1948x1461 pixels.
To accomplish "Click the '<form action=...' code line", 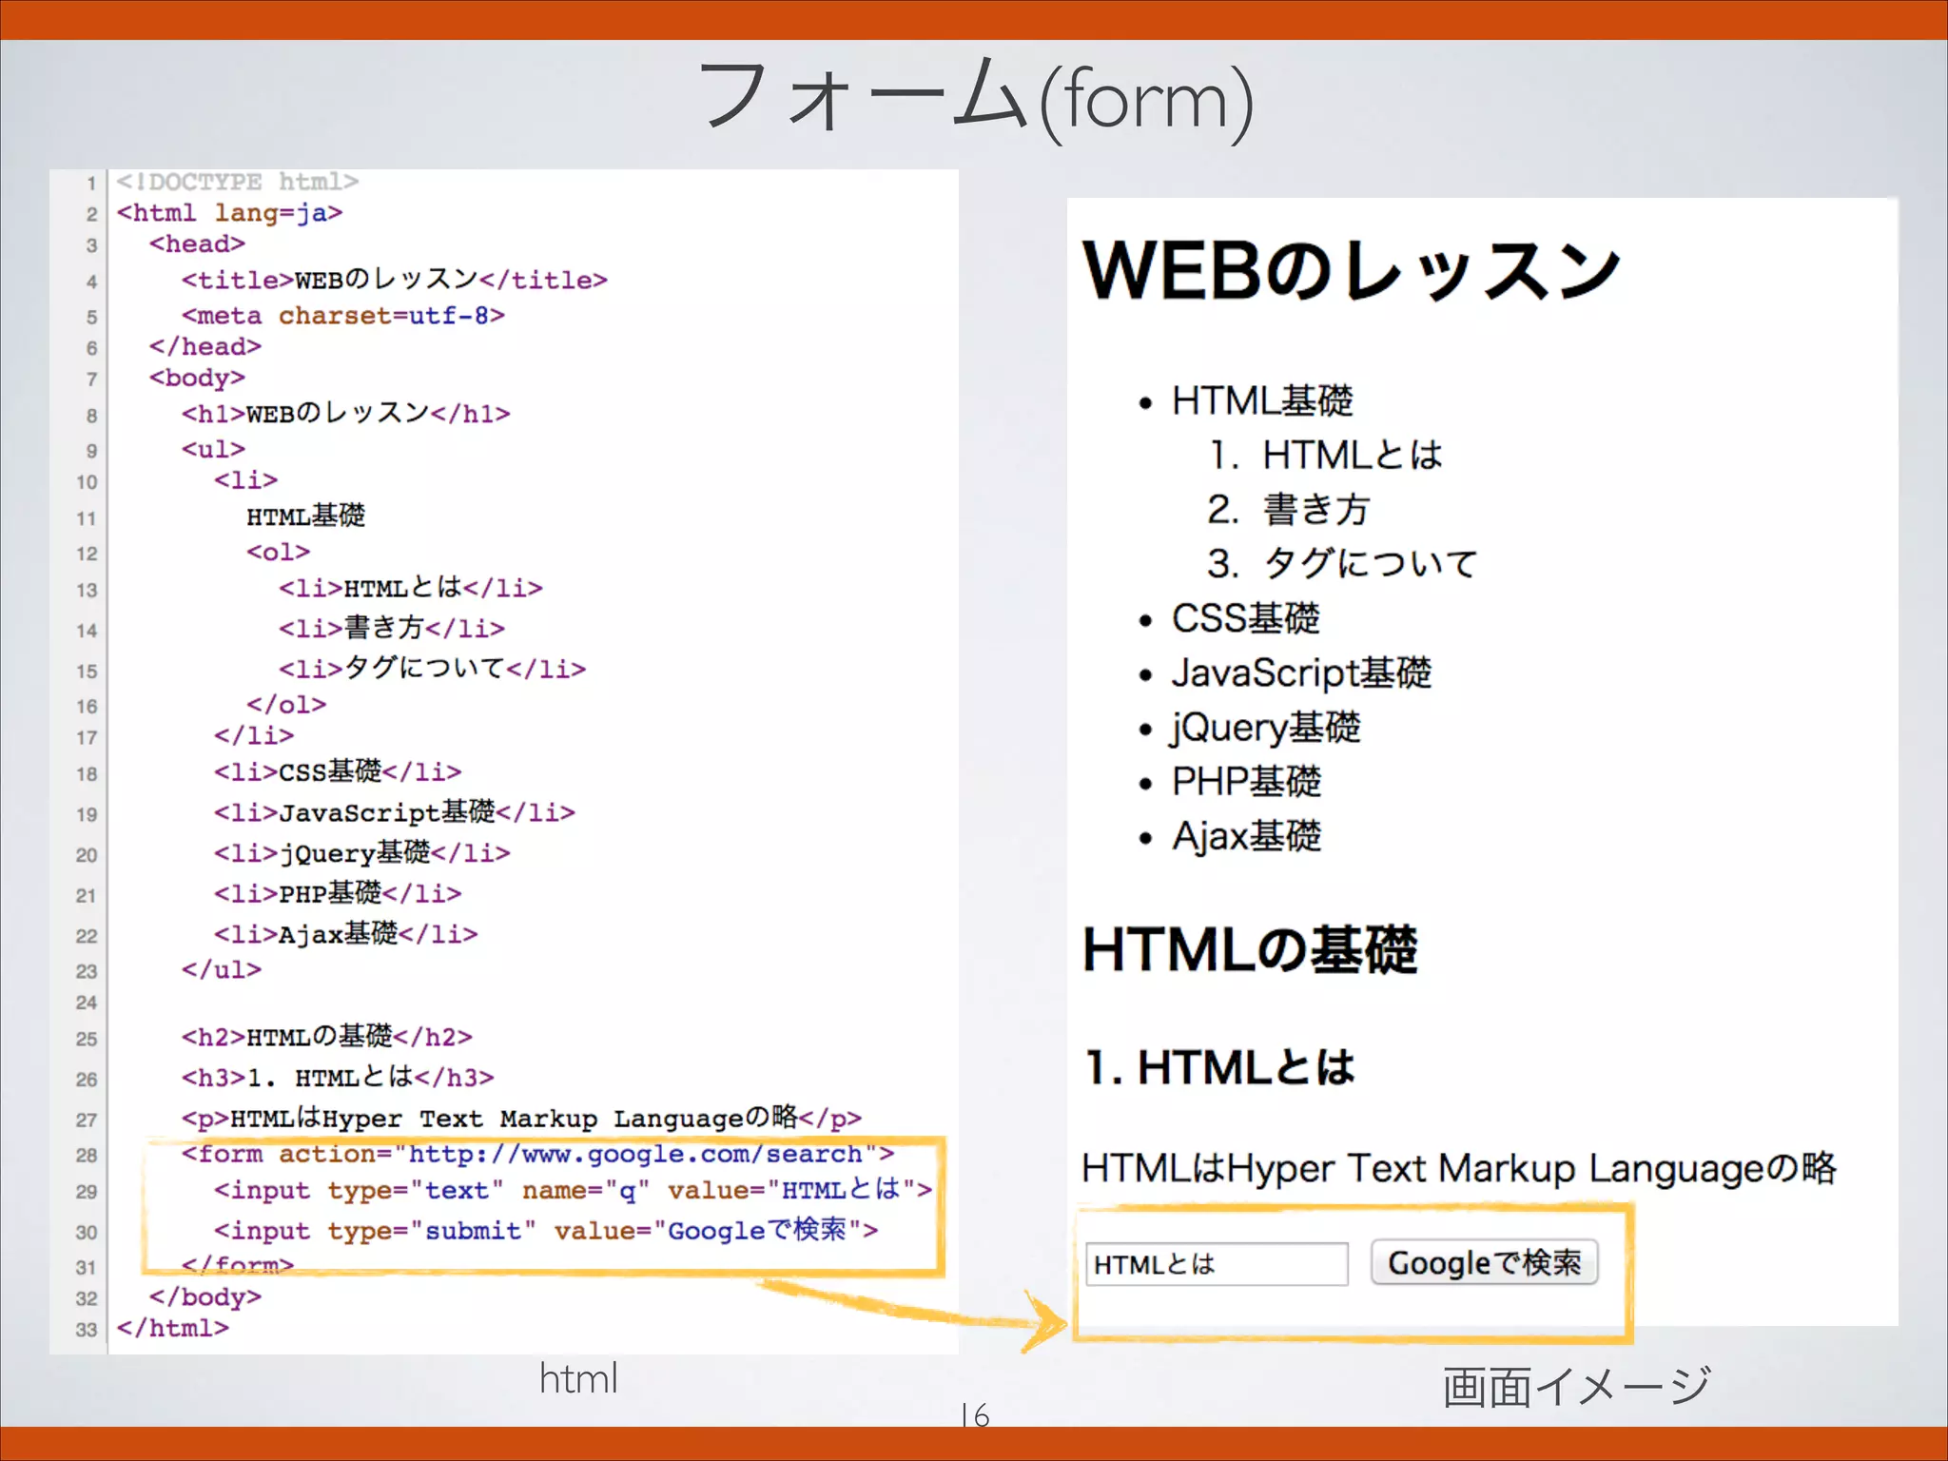I will tap(538, 1154).
